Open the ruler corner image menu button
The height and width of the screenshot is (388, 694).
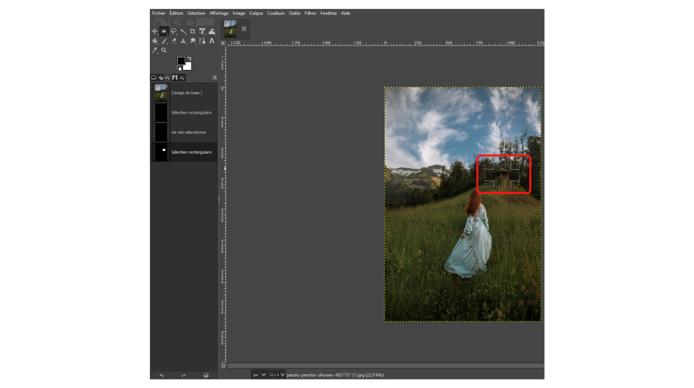pos(223,44)
